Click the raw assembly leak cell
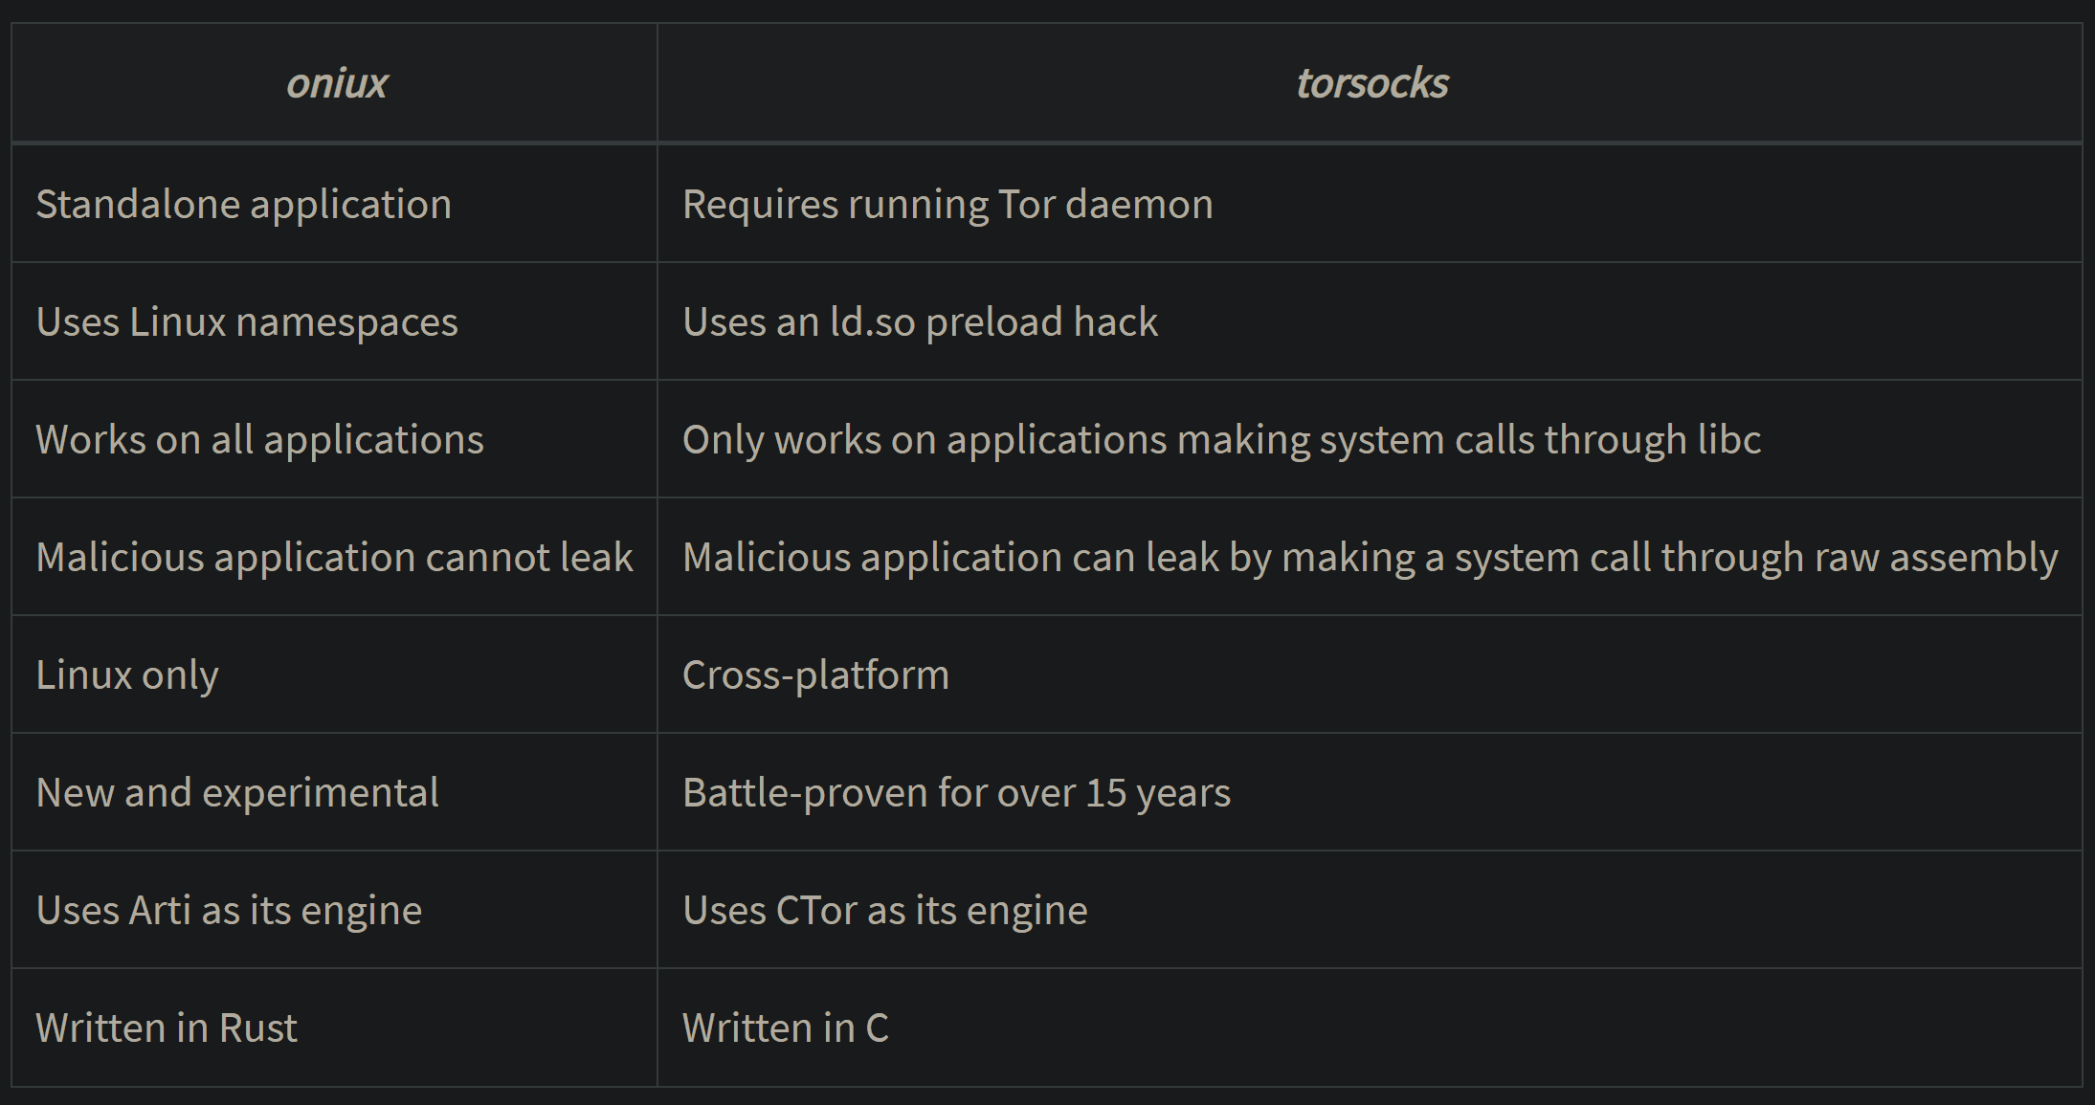 1370,557
